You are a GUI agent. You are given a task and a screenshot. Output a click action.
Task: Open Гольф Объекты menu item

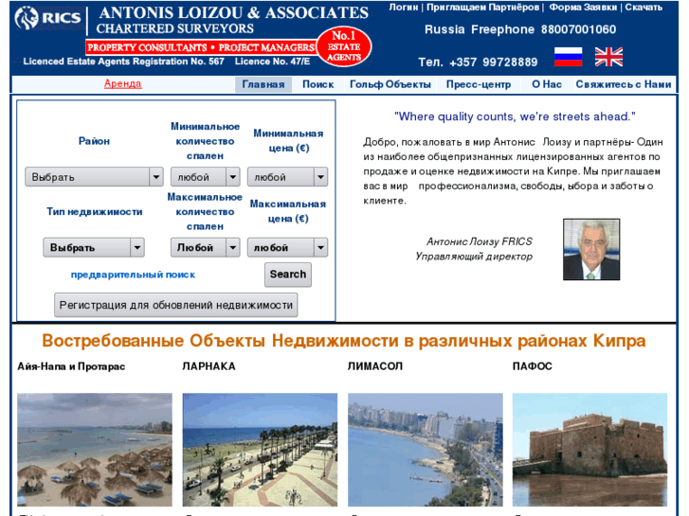[390, 84]
